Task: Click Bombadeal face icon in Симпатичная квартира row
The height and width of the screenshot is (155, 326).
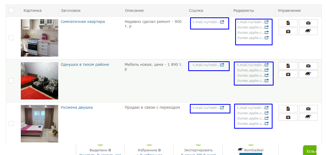Action: [308, 31]
